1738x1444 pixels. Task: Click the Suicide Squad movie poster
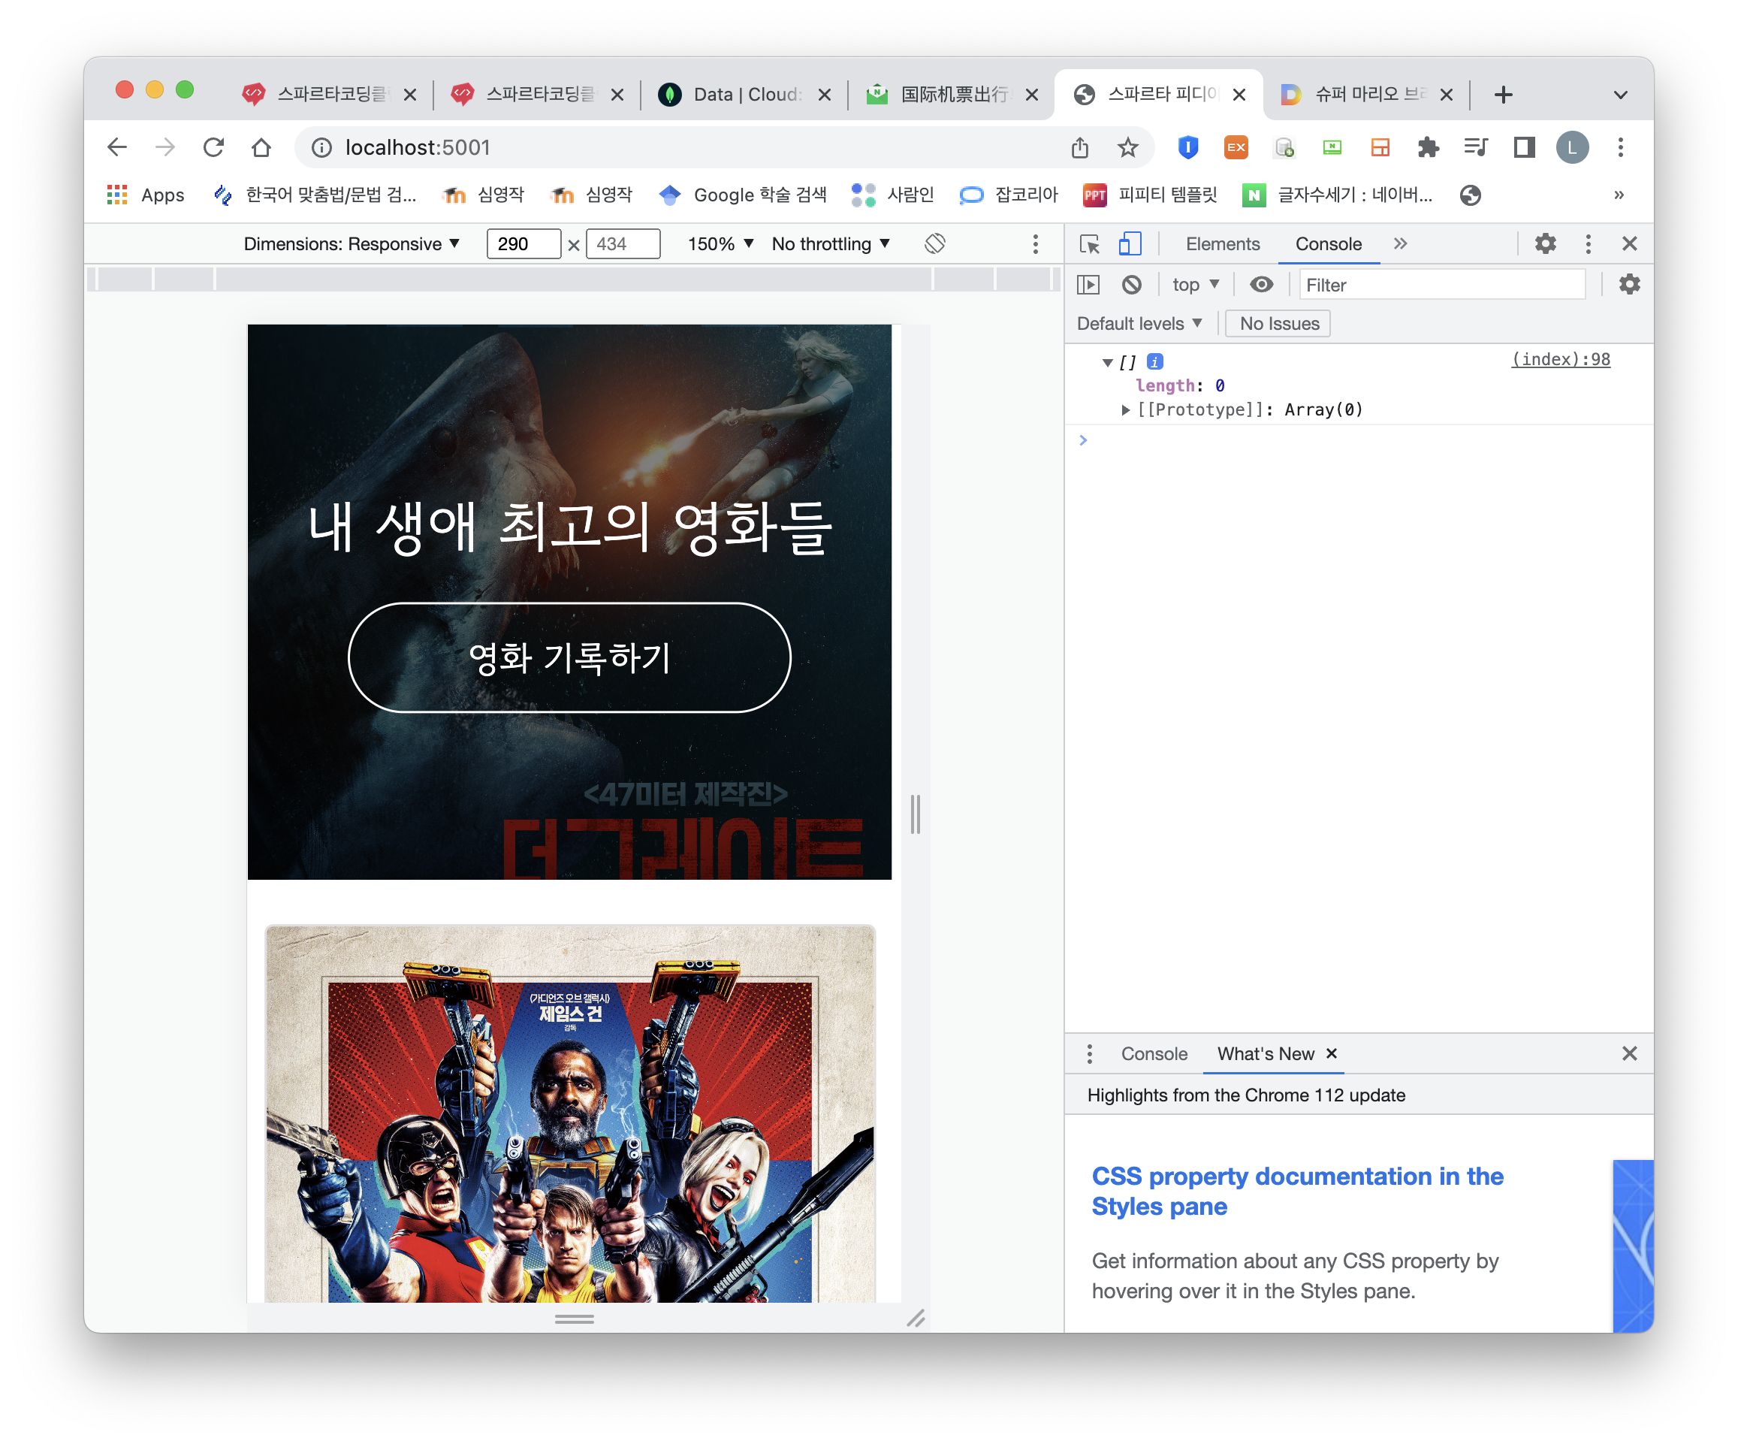tap(569, 1113)
